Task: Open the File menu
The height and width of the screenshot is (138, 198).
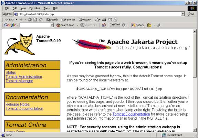Action: [7, 8]
